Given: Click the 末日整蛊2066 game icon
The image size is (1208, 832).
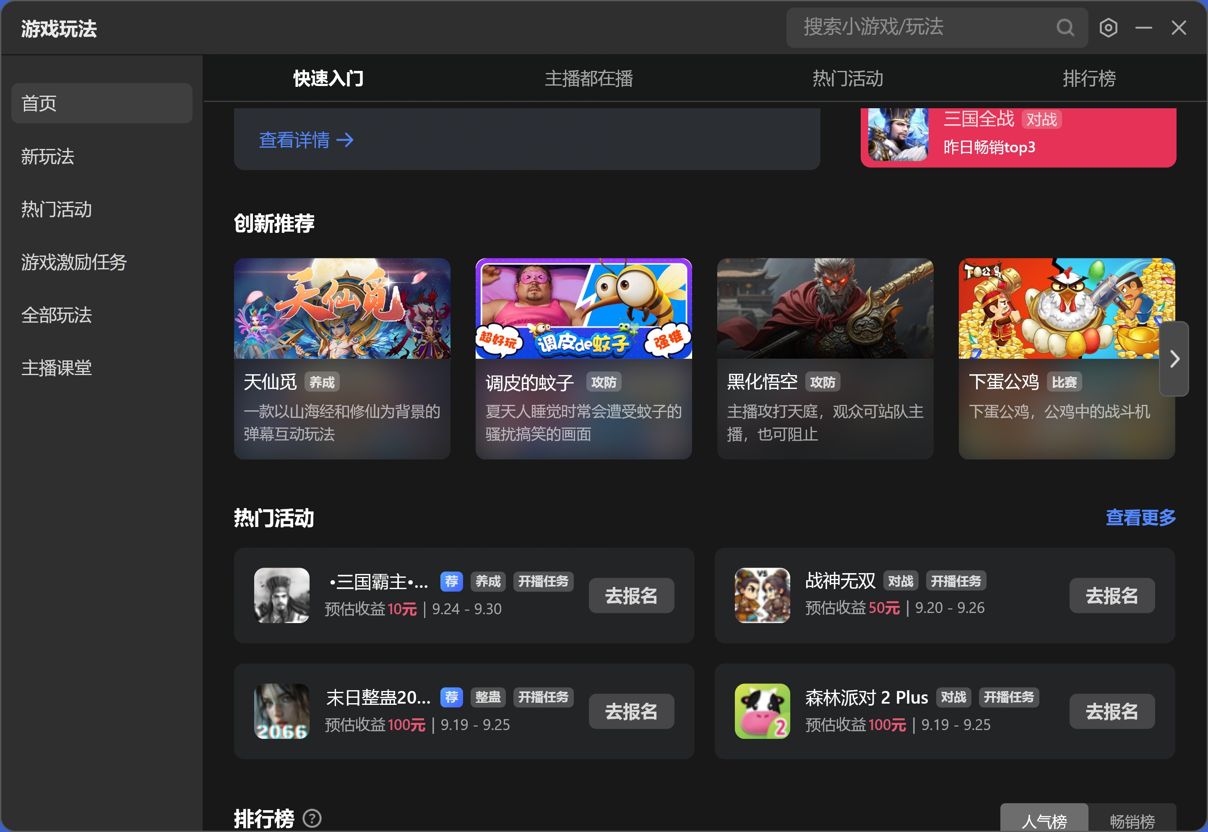Looking at the screenshot, I should pyautogui.click(x=281, y=711).
